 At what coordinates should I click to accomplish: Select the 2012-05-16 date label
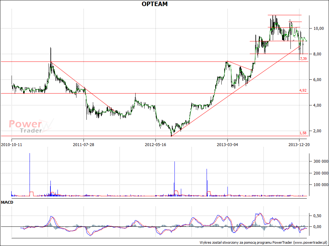click(x=156, y=144)
